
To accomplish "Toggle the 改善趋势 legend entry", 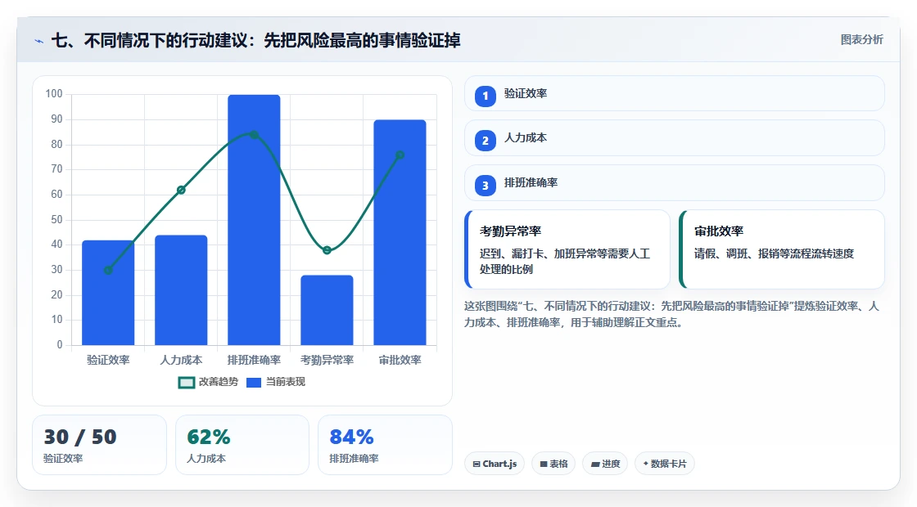I will point(209,382).
